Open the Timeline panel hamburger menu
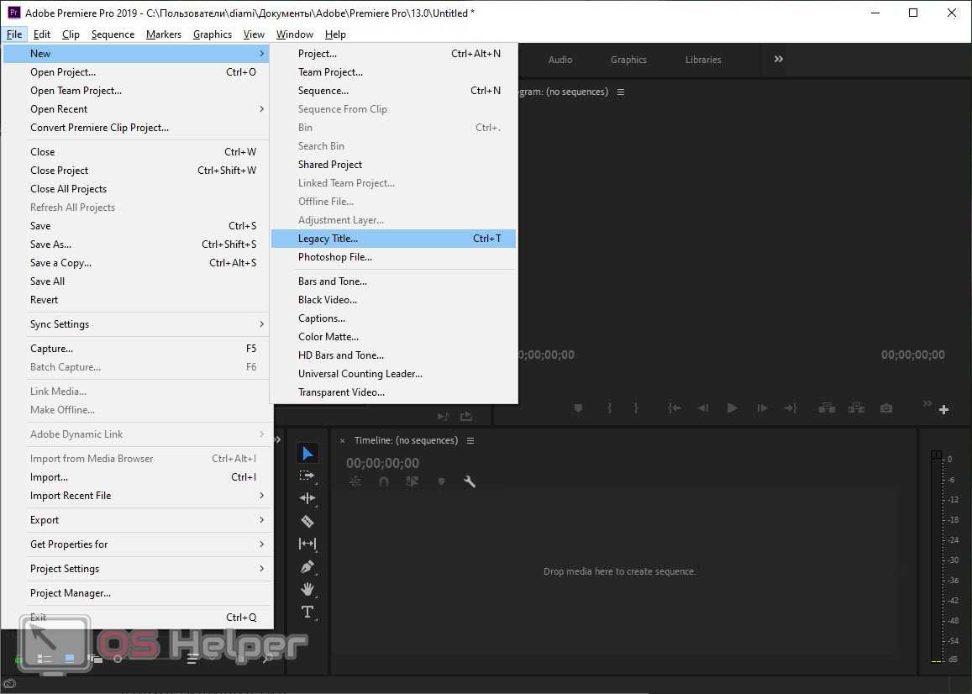This screenshot has width=972, height=694. [x=470, y=440]
